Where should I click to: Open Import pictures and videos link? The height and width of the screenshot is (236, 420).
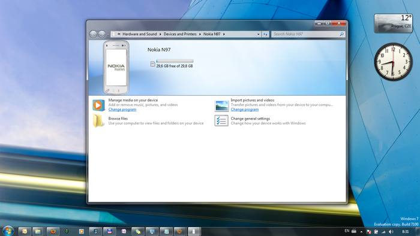(x=253, y=100)
